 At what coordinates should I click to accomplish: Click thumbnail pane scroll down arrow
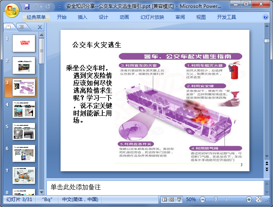(41, 192)
